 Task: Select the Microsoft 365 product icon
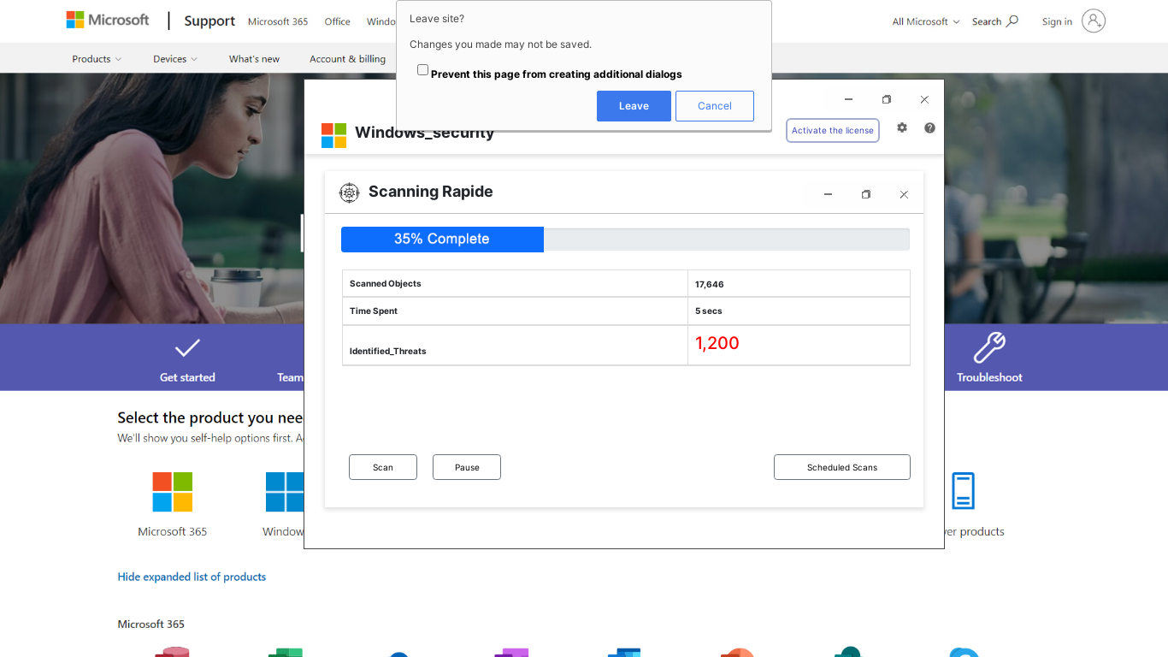[x=173, y=492]
